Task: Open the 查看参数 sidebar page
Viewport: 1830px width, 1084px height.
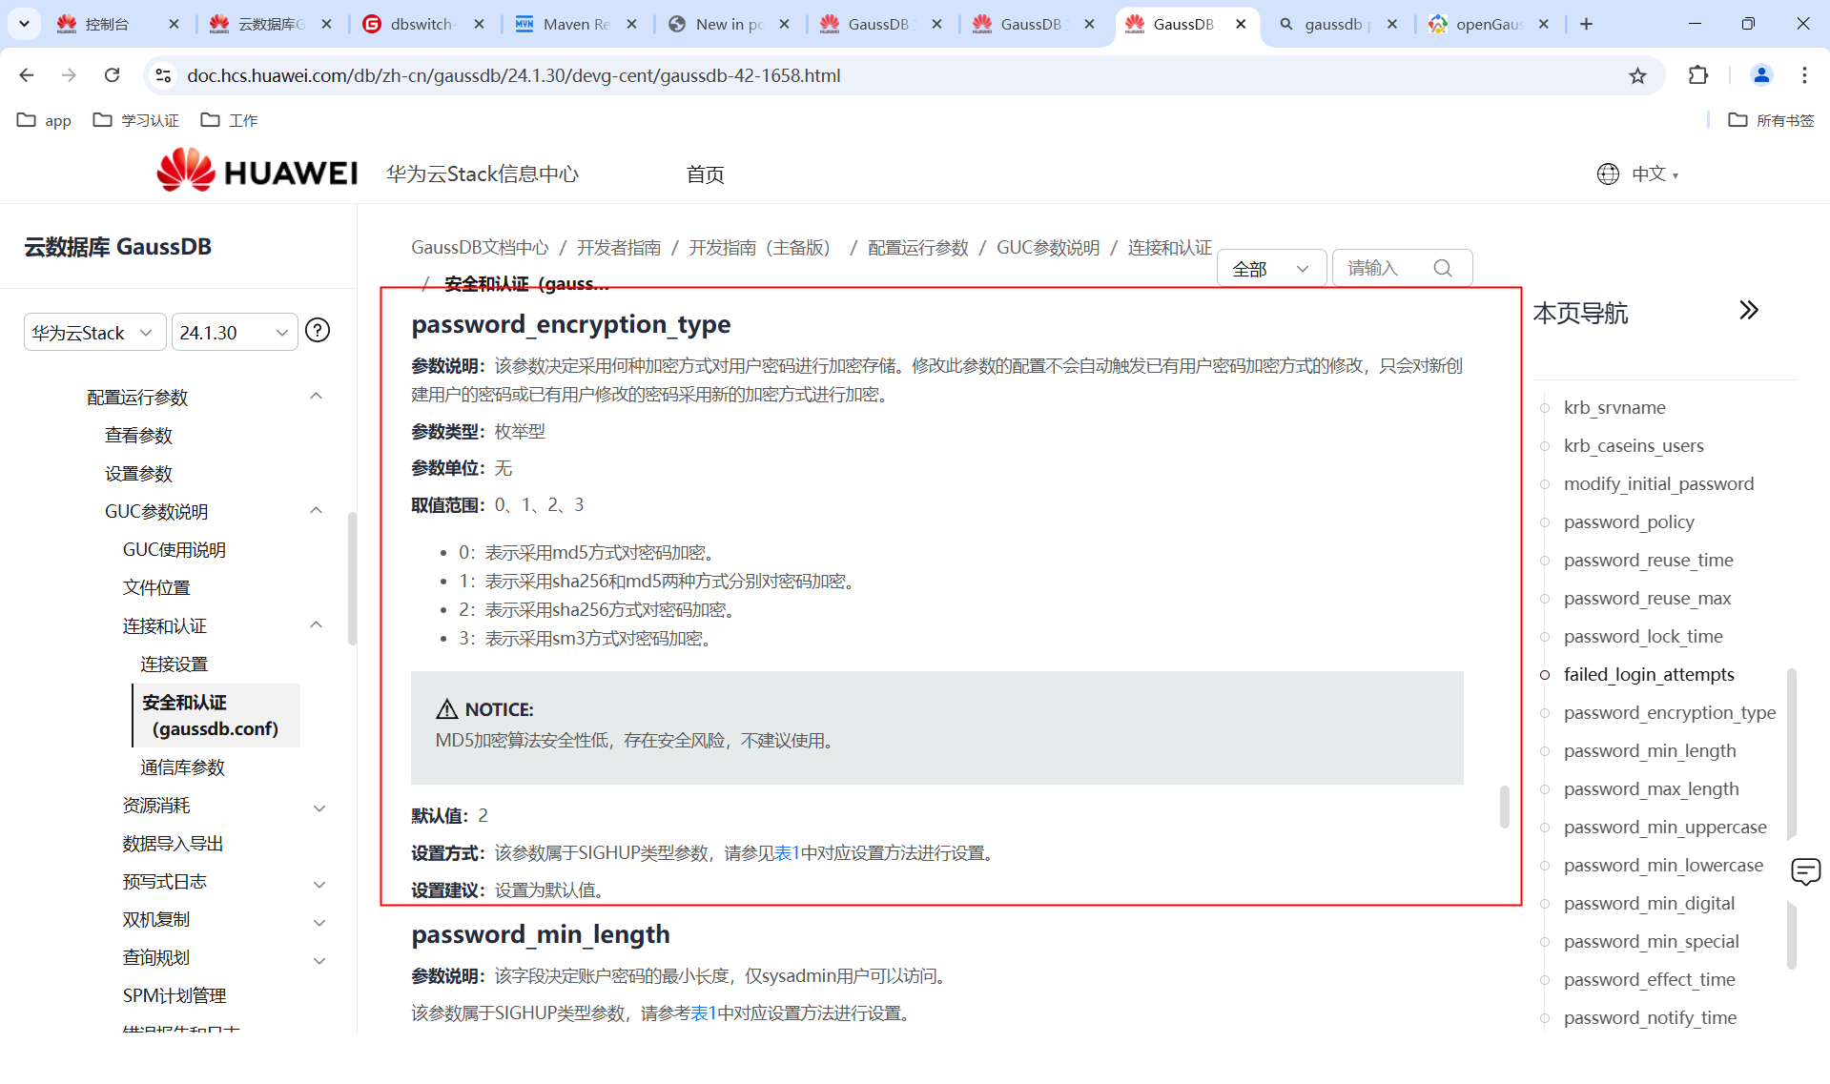Action: (x=138, y=436)
